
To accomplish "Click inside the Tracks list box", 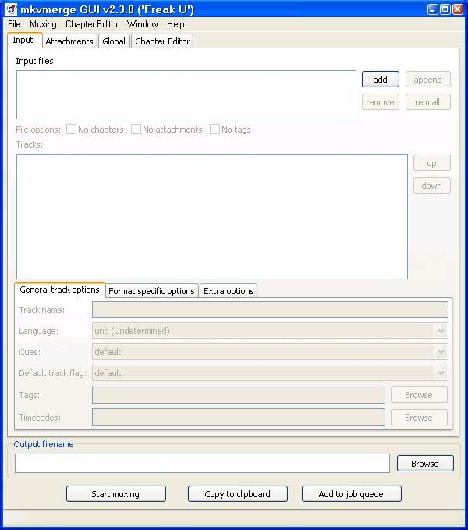I will pos(212,216).
